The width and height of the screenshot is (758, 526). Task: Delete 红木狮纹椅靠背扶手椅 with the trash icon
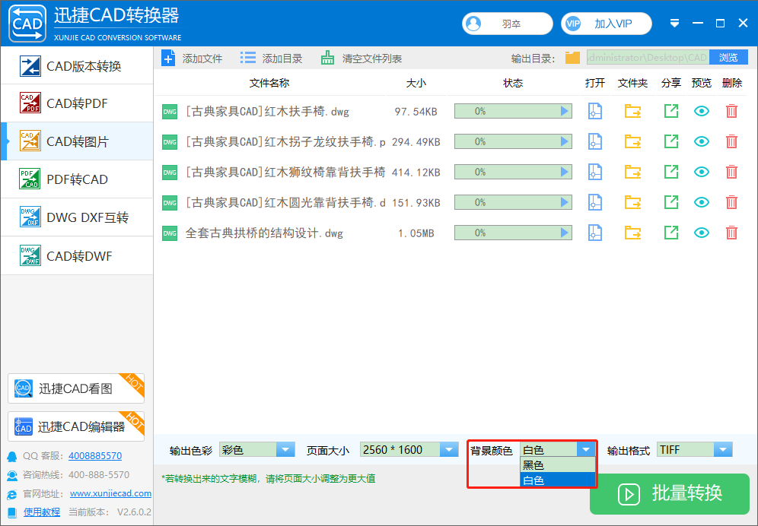tap(731, 172)
